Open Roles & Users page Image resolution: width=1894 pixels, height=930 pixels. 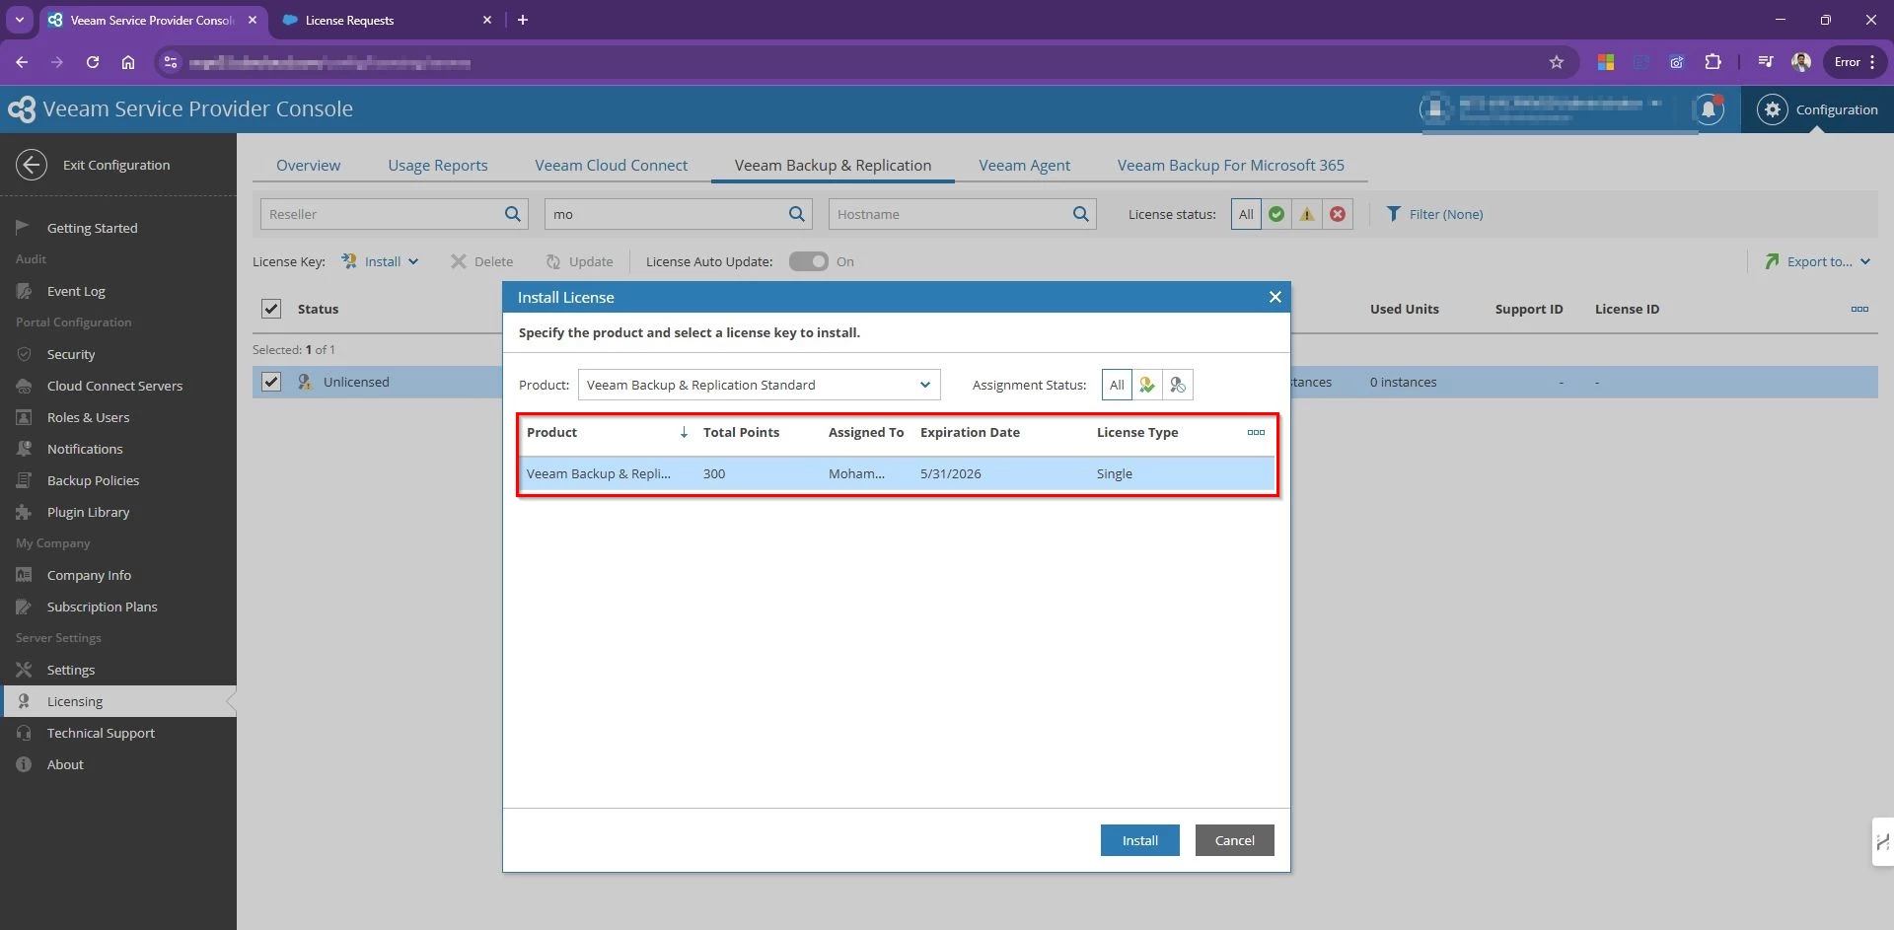coord(88,417)
